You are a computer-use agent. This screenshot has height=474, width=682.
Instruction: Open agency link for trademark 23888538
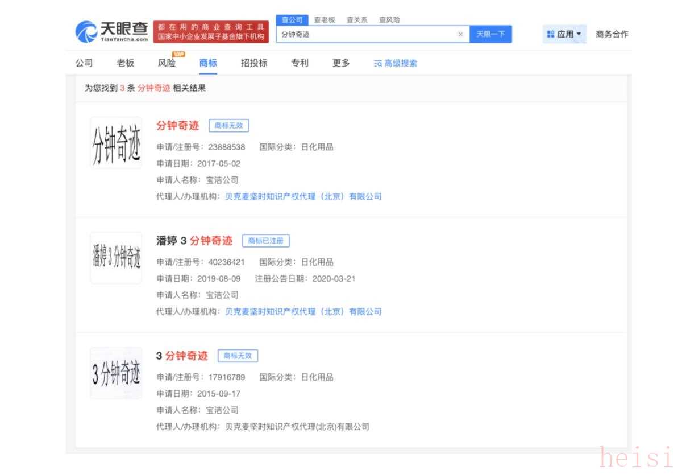click(303, 197)
